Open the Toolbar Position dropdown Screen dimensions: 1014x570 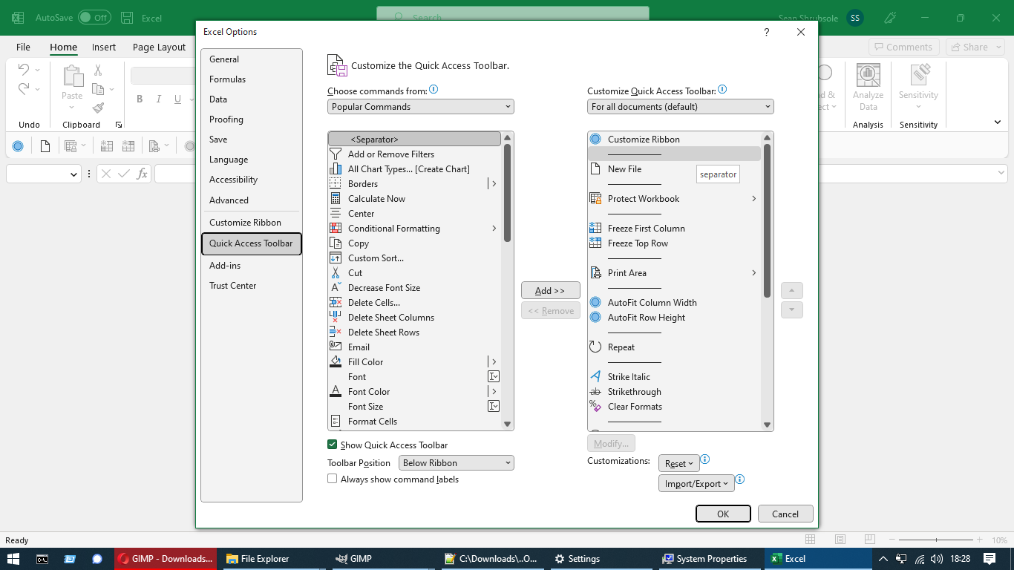tap(456, 463)
